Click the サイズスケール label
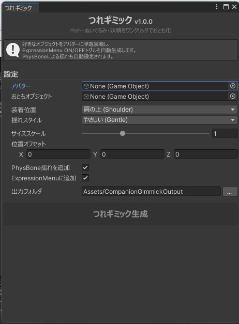The height and width of the screenshot is (324, 239). click(28, 133)
